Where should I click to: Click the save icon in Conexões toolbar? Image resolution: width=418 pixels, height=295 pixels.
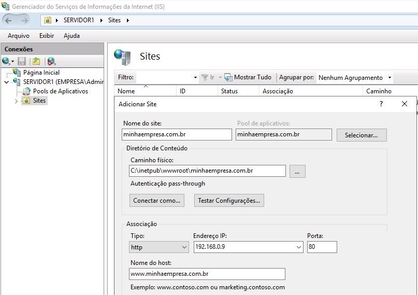click(22, 61)
